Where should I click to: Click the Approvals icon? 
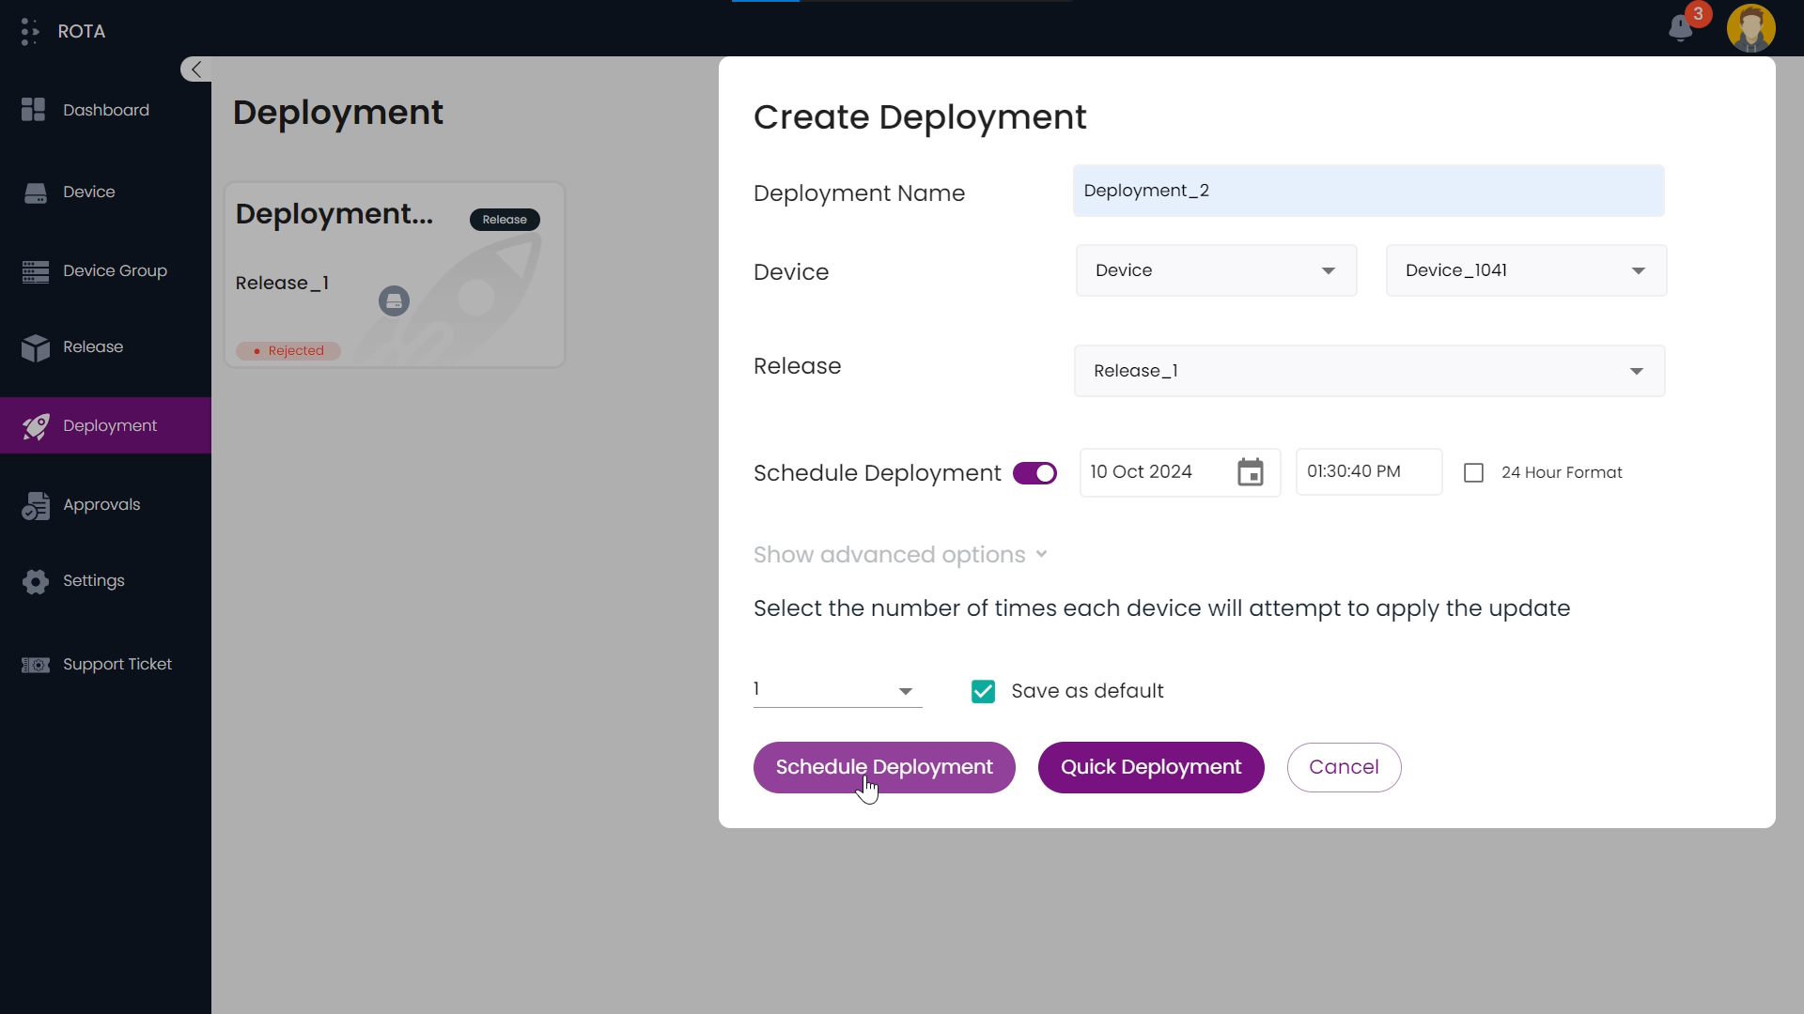36,505
